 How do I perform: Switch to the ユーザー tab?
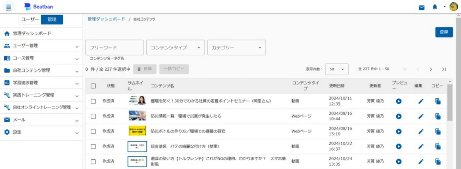pos(30,20)
